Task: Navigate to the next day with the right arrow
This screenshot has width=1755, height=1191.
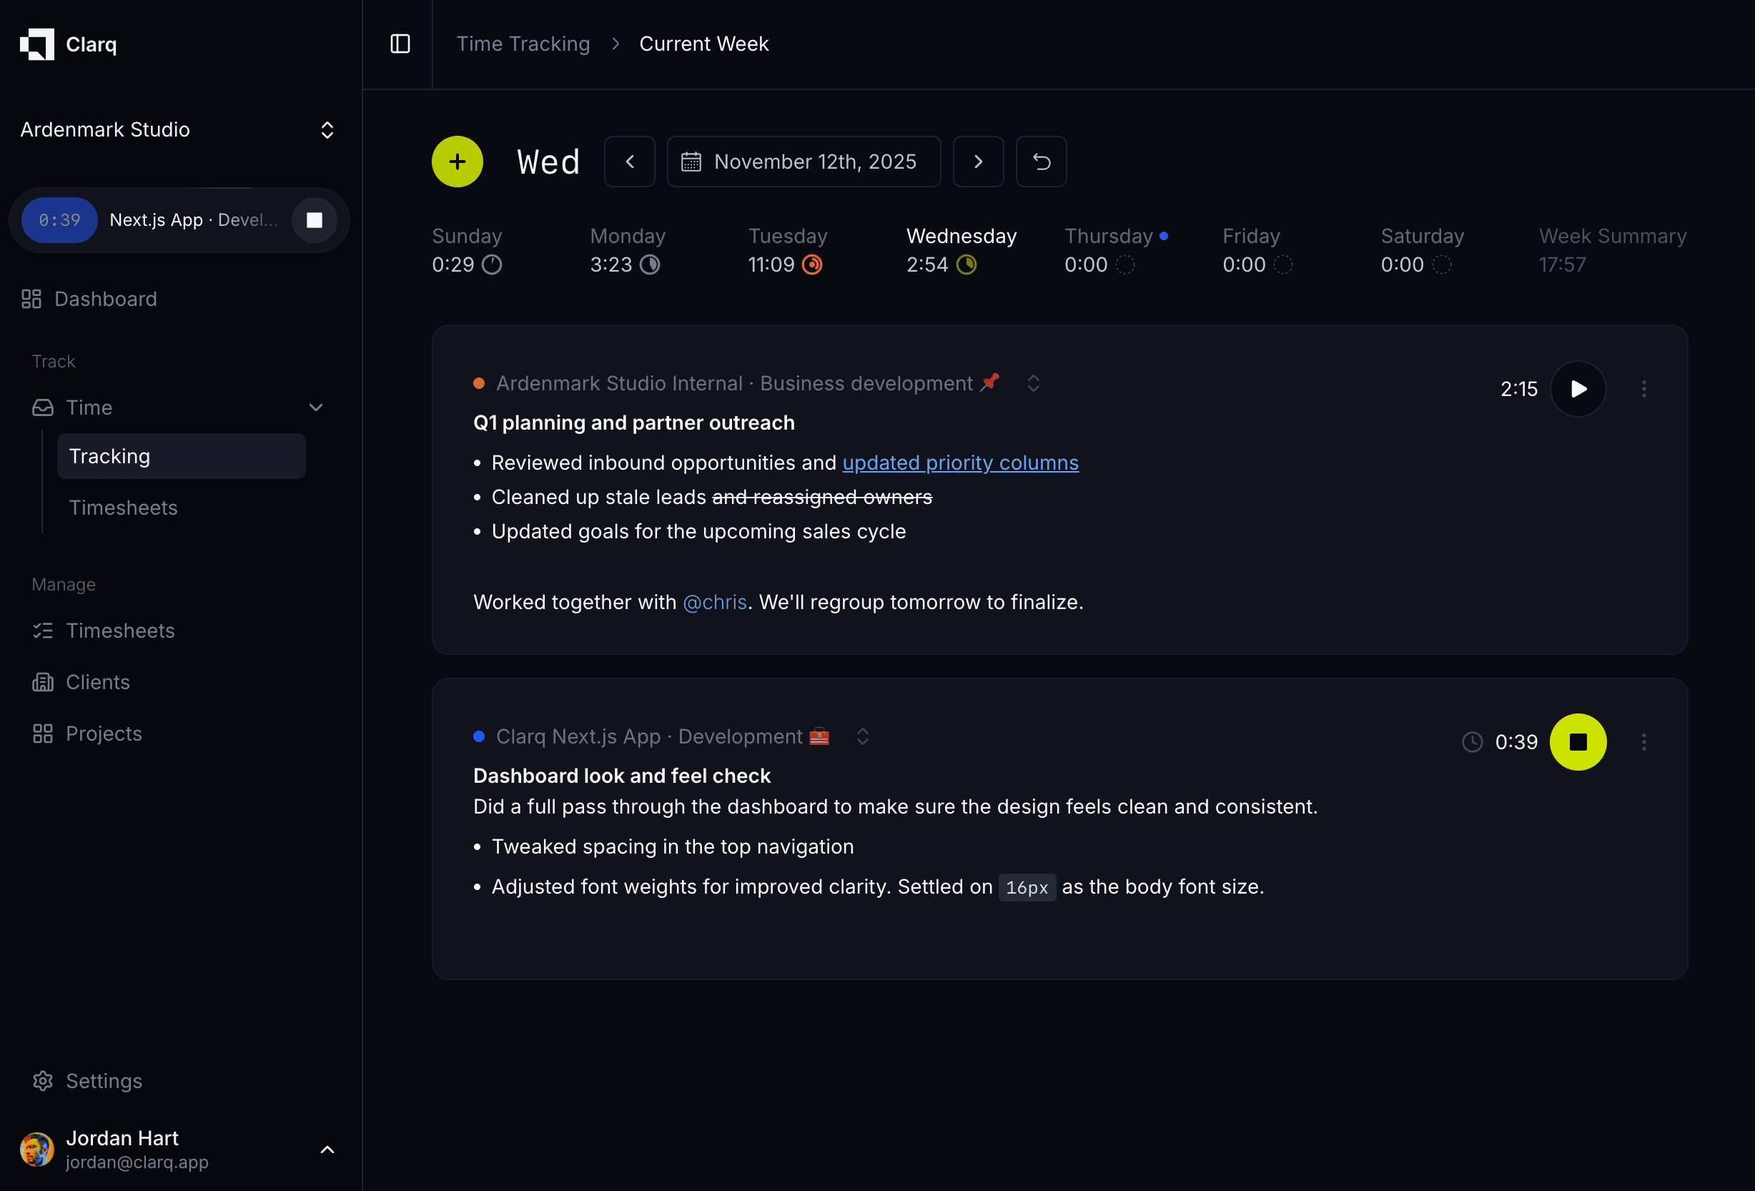Action: [978, 161]
